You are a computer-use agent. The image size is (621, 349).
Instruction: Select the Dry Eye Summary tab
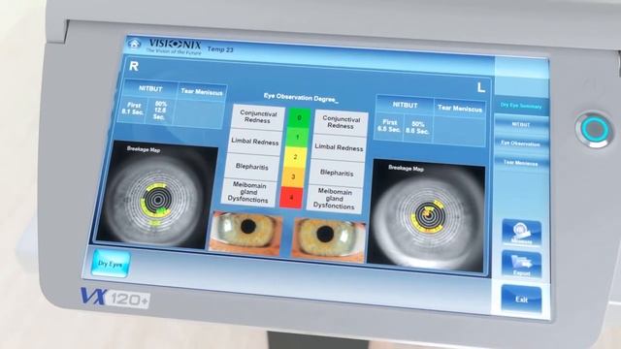(520, 106)
